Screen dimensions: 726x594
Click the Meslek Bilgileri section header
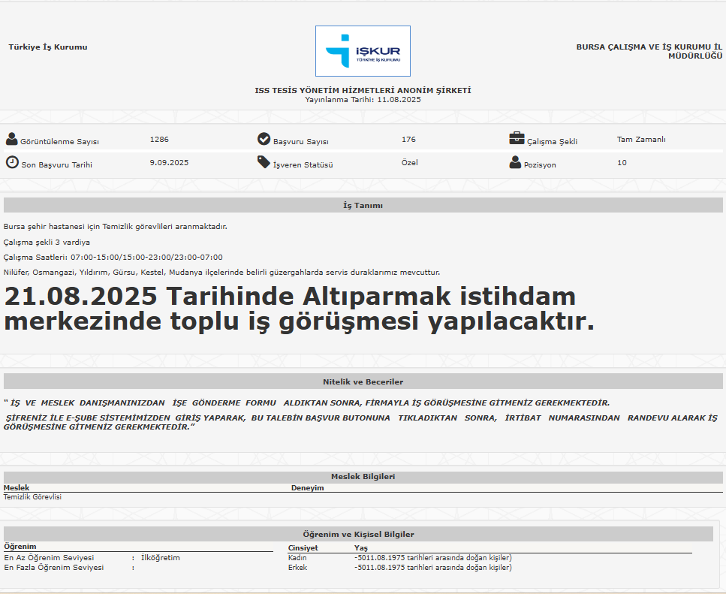tap(363, 476)
